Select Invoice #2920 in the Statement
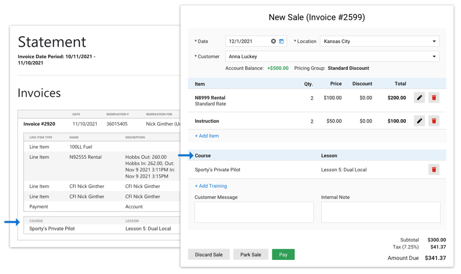Image resolution: width=461 pixels, height=274 pixels. [39, 124]
